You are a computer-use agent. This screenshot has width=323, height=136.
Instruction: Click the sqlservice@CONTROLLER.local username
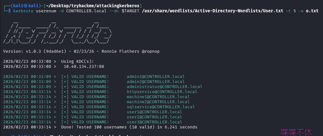tap(161, 107)
